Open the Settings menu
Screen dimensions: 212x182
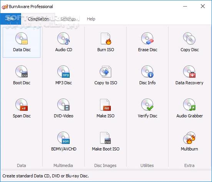(68, 19)
